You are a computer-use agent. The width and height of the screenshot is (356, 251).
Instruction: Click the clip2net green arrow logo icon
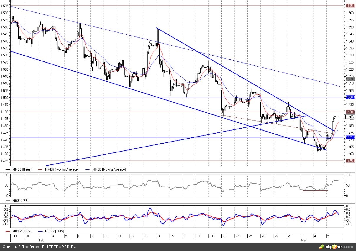[x=328, y=247]
